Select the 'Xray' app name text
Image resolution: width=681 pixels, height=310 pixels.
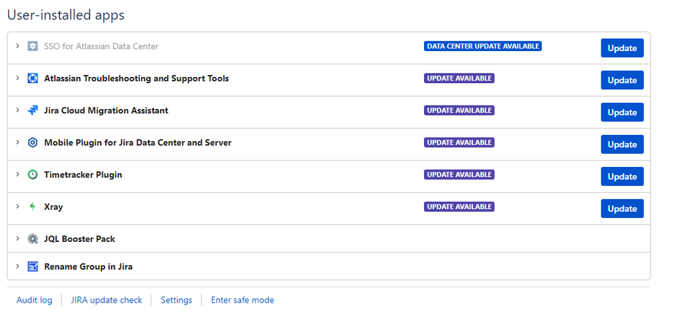pos(53,206)
